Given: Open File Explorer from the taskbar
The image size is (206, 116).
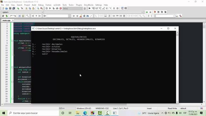Looking at the screenshot, I should pyautogui.click(x=78, y=113).
